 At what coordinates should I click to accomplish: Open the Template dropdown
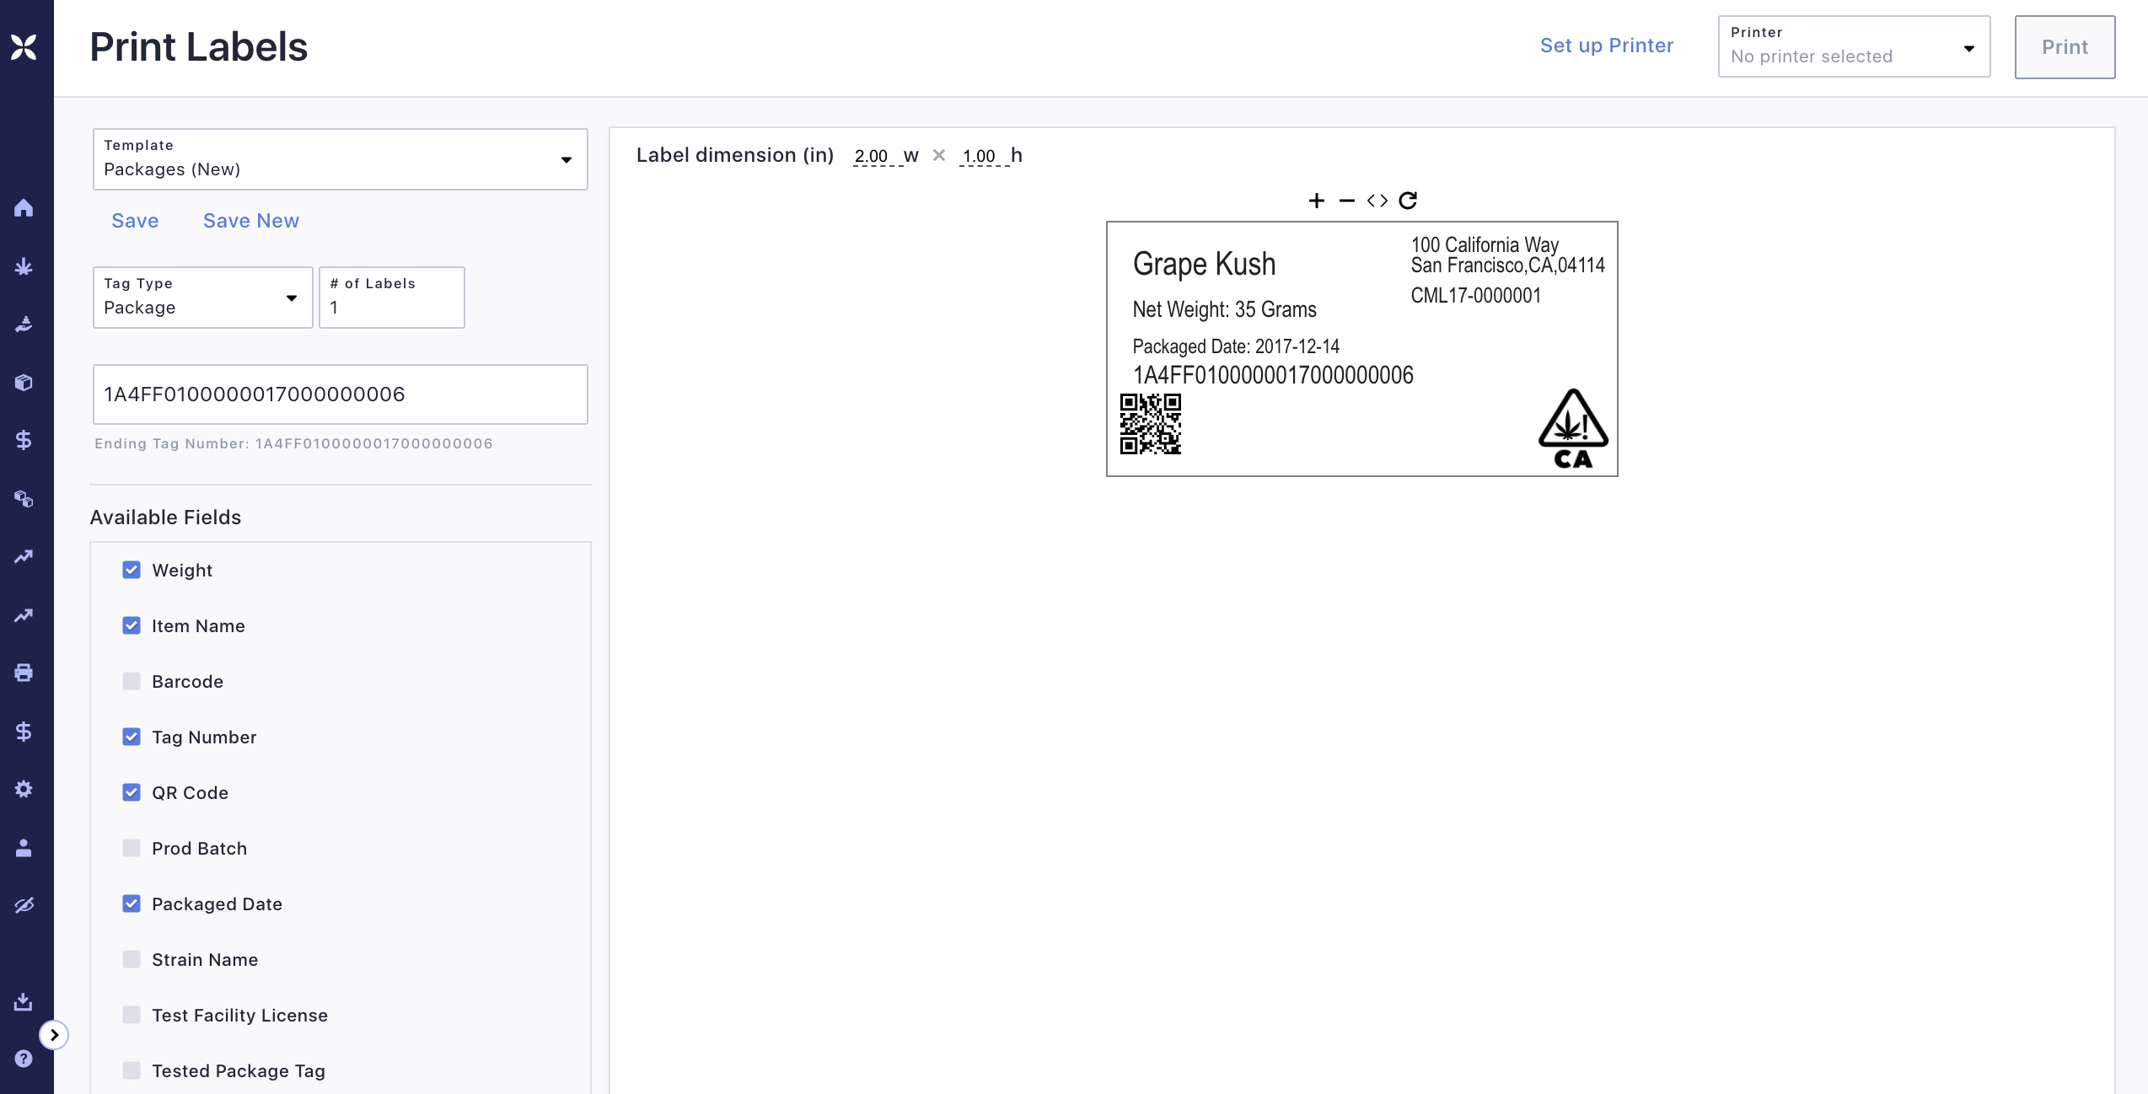(x=340, y=159)
